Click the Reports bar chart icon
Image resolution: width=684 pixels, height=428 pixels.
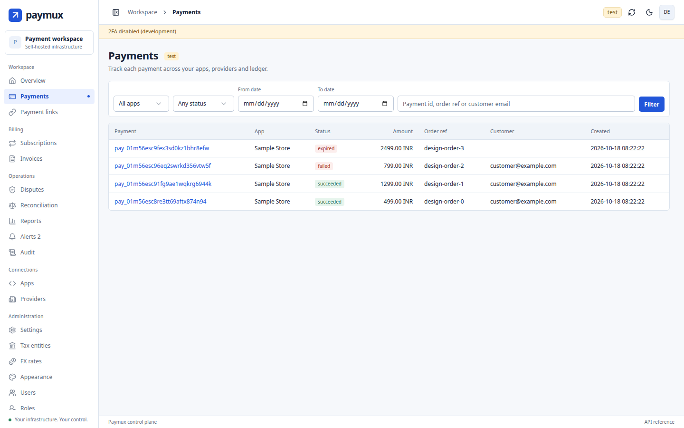(12, 221)
